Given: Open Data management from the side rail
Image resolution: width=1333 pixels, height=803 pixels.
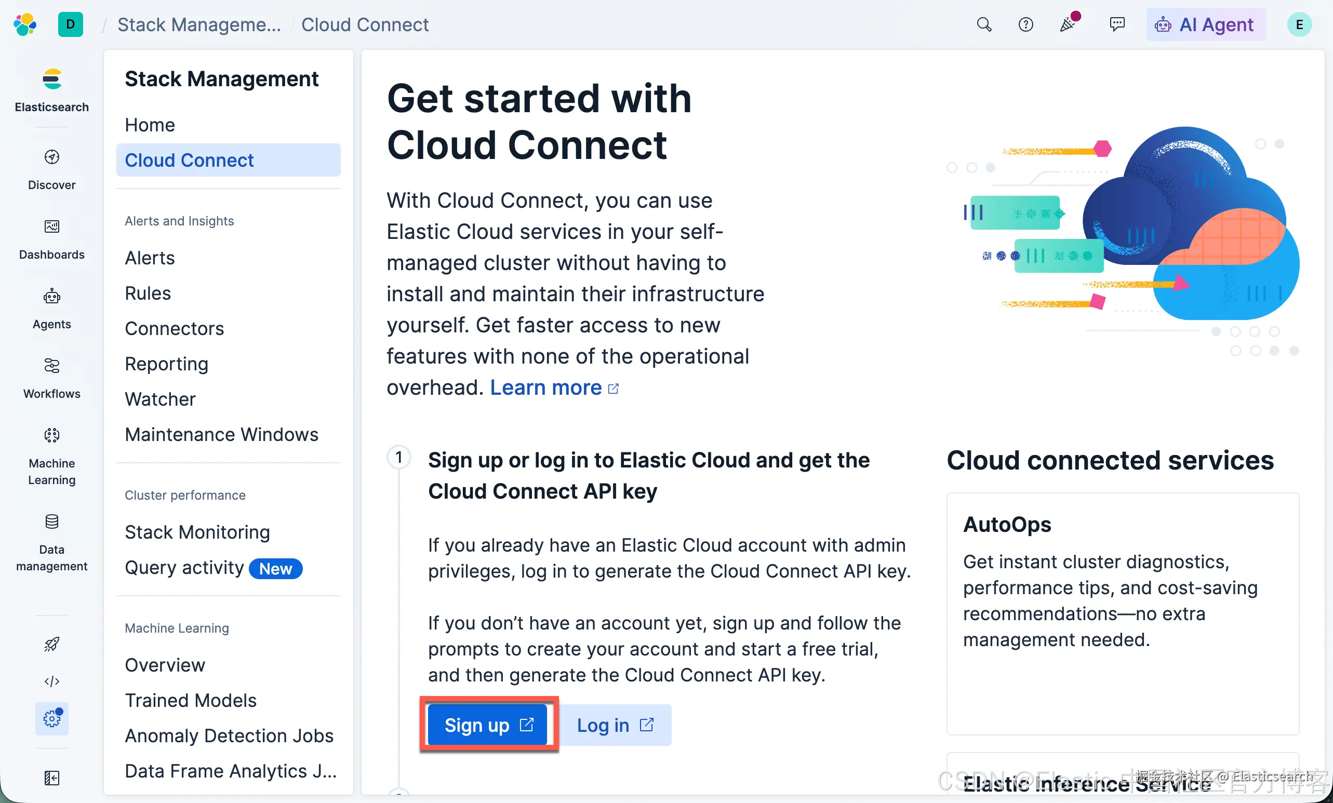Looking at the screenshot, I should pos(52,543).
